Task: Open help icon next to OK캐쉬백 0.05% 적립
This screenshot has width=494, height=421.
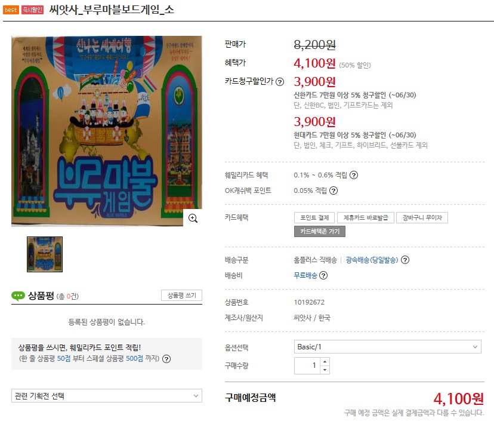Action: (334, 190)
